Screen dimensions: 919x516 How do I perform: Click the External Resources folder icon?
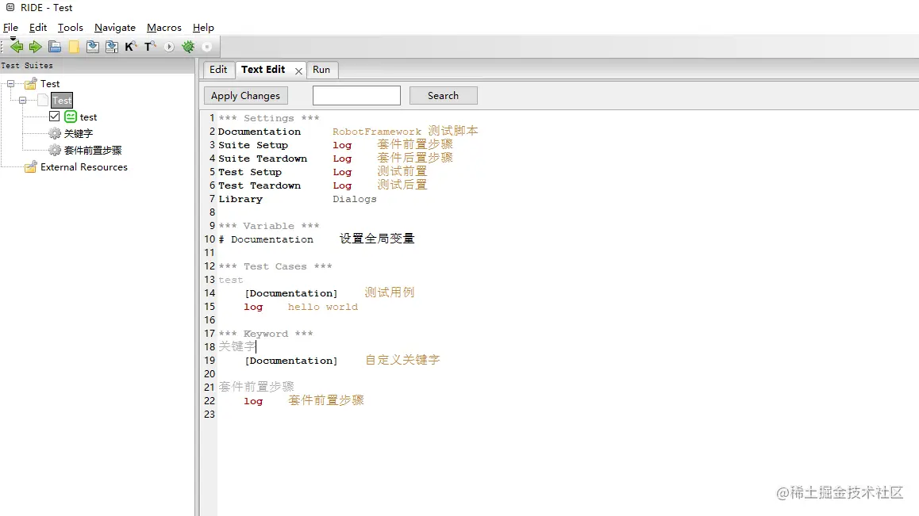click(30, 167)
